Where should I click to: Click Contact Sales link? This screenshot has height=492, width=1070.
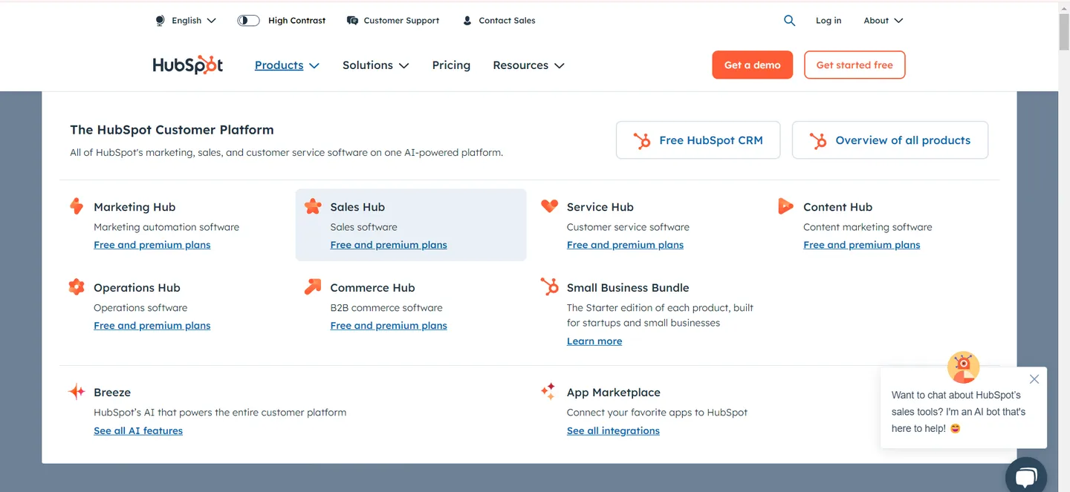[x=507, y=21]
